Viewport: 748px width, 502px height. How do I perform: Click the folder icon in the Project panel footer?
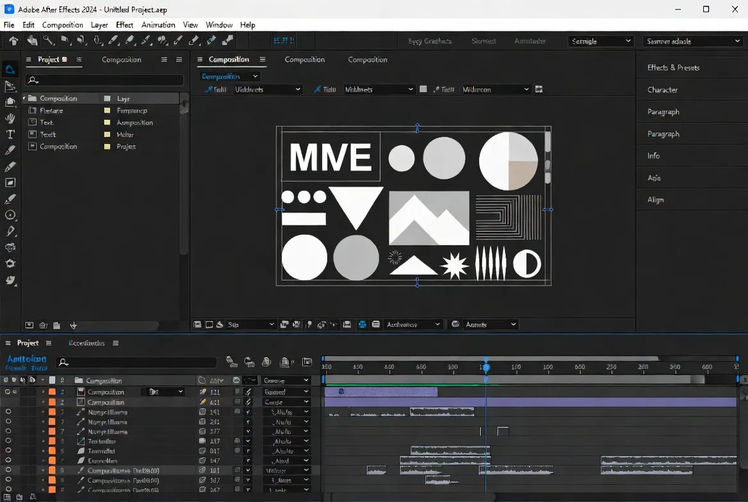point(57,325)
